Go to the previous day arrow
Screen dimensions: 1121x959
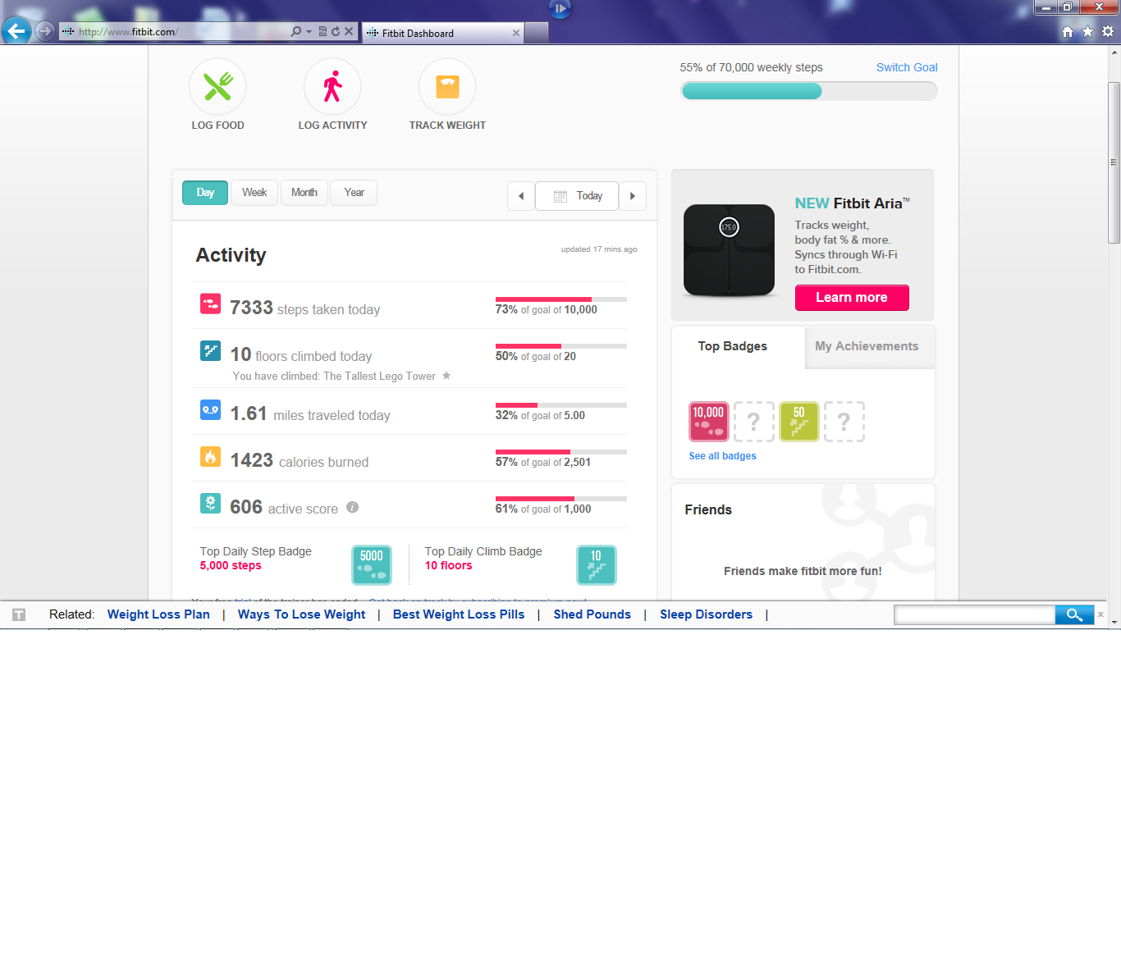[521, 196]
